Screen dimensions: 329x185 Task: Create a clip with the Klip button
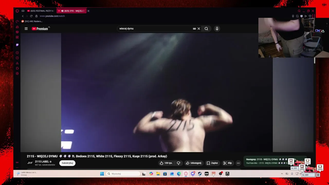click(x=227, y=163)
